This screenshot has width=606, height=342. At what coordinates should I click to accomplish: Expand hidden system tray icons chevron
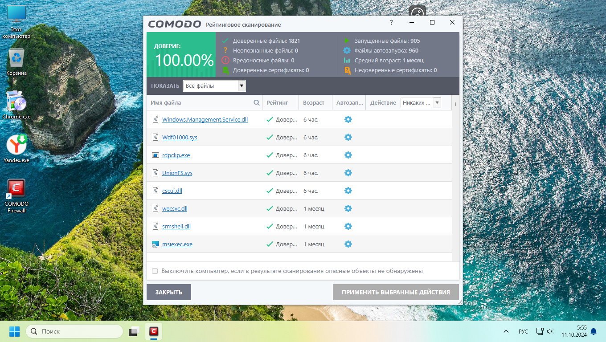[x=506, y=331]
